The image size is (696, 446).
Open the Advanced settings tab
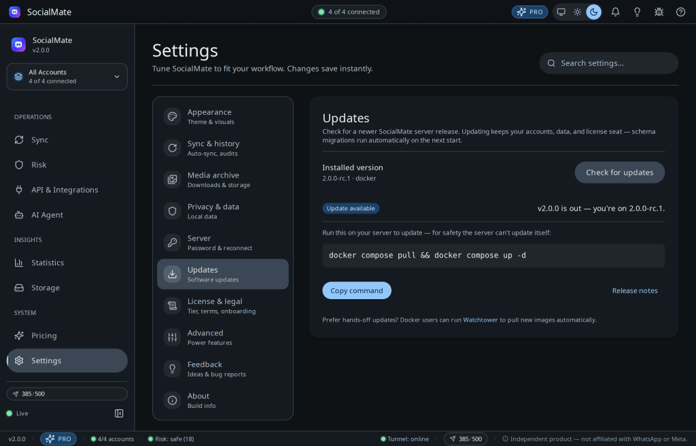point(223,337)
